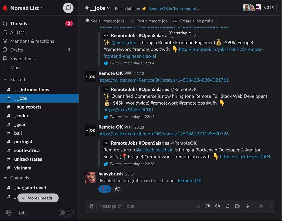
Task: Toggle the huddle switch for __jobs
Action: [x=66, y=213]
